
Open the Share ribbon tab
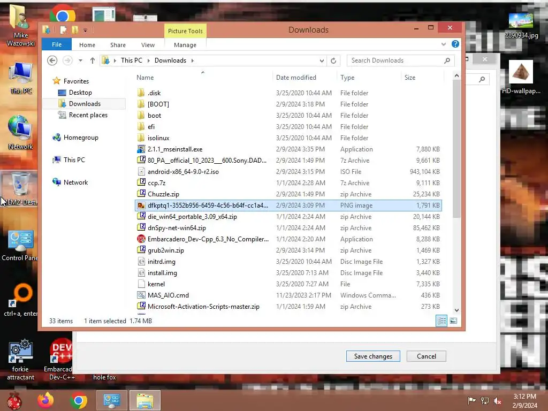[x=118, y=45]
